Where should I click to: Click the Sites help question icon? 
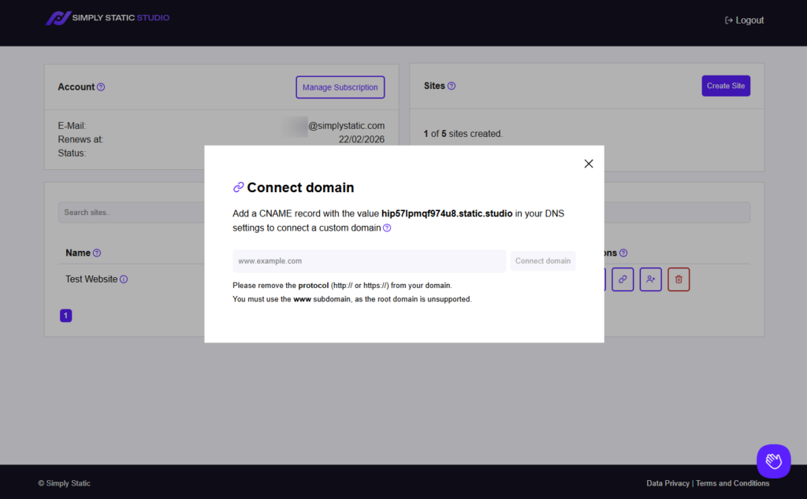coord(452,86)
